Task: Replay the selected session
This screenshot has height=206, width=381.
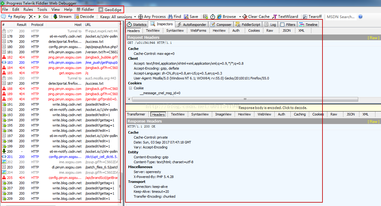Action: [x=17, y=17]
